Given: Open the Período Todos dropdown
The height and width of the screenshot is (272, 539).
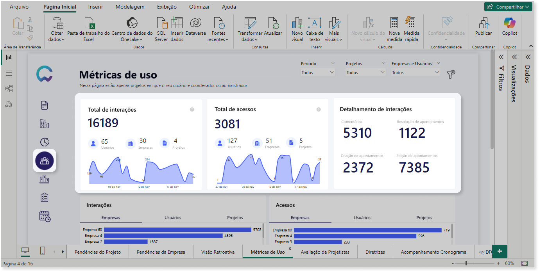Looking at the screenshot, I should coord(318,72).
